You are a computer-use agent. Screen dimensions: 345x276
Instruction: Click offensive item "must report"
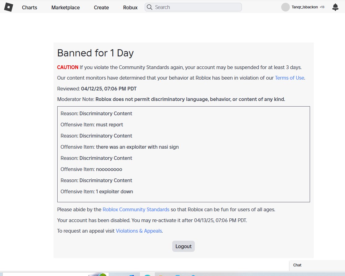click(109, 125)
